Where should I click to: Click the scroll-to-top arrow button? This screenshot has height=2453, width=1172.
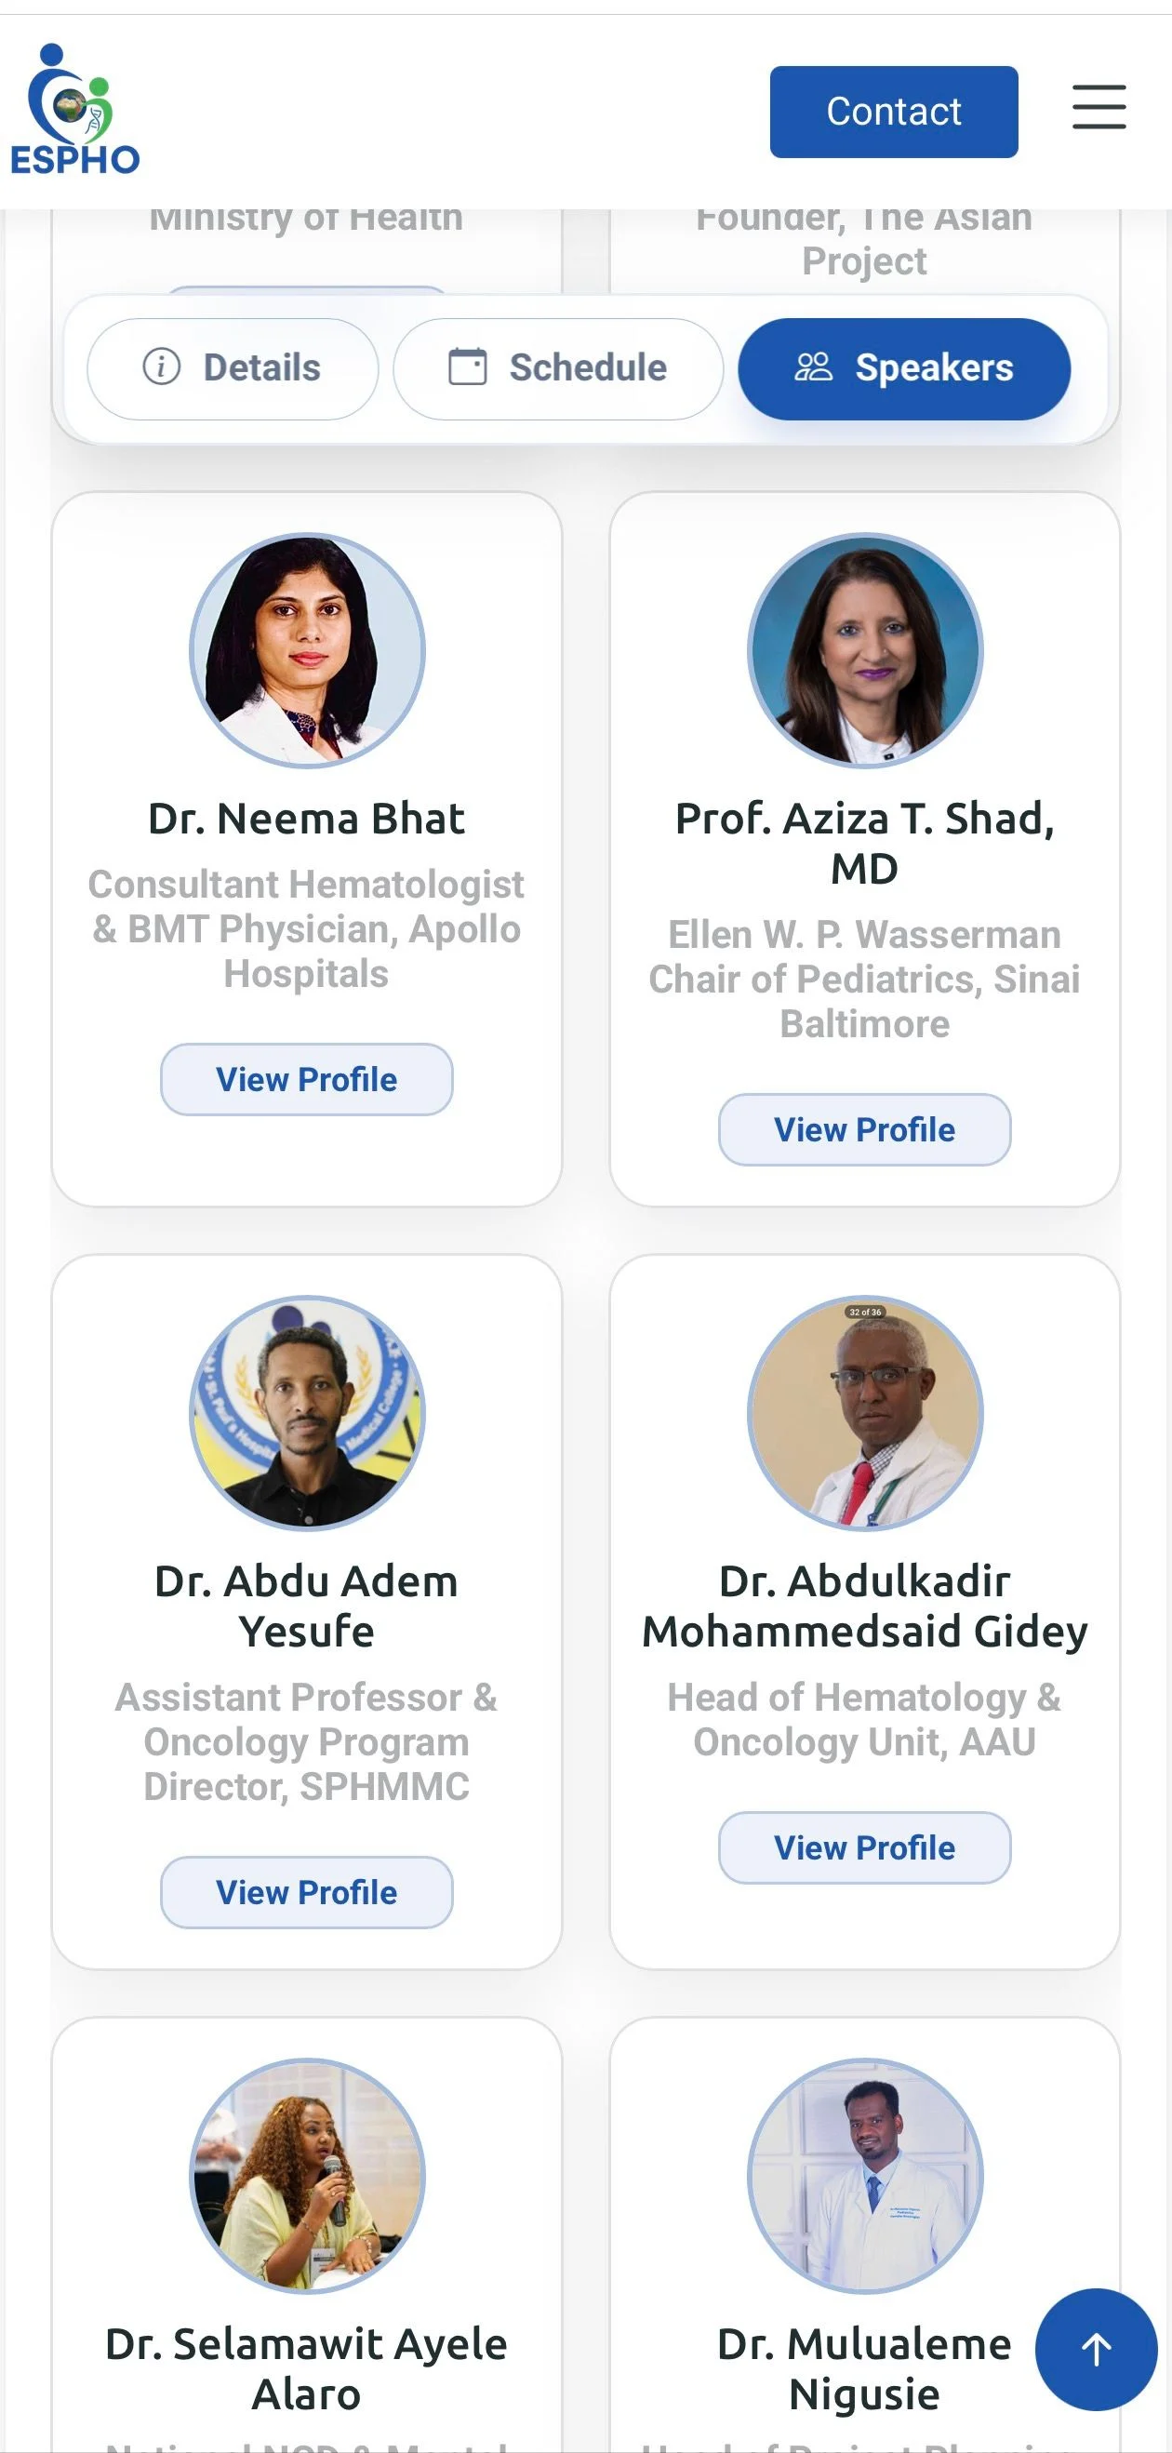click(1096, 2349)
